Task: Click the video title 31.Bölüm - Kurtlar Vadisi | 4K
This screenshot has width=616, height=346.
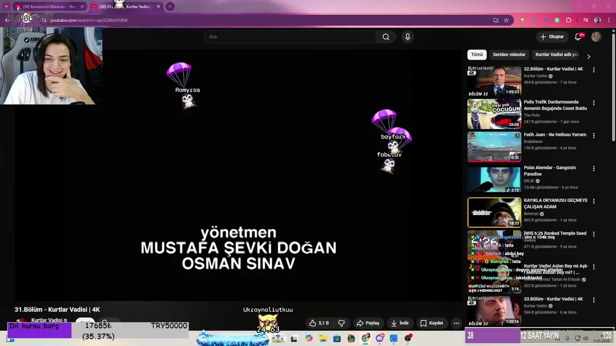Action: [57, 310]
